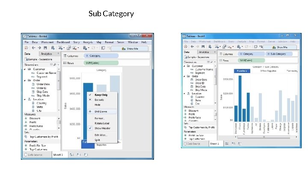Switch to Analytics tab in right window
Screen dimensions: 308x173
pos(204,52)
